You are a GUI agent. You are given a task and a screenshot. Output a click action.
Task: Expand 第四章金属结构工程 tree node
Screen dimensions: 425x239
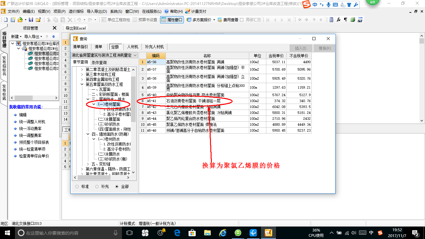(82, 80)
